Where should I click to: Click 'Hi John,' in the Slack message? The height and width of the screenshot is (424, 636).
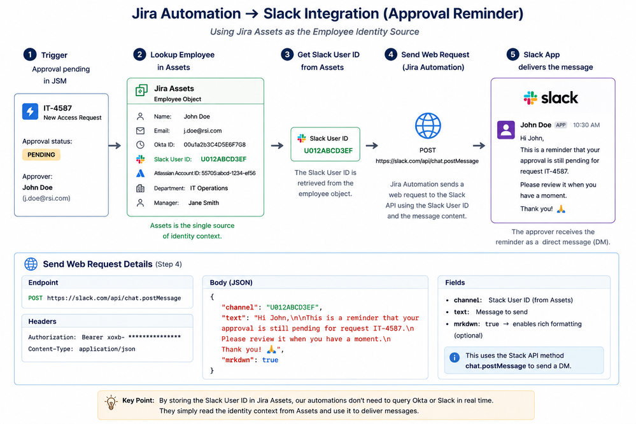tap(532, 138)
